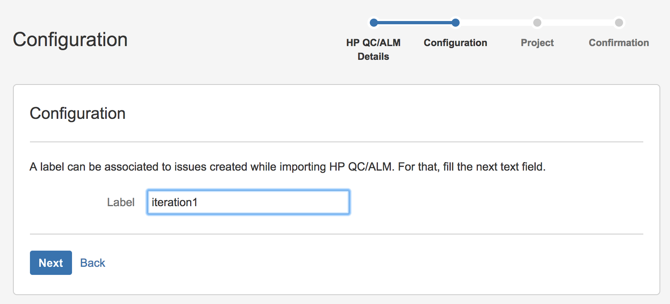Focus the Label text field containing iteration1
Viewport: 670px width, 304px height.
(x=248, y=202)
